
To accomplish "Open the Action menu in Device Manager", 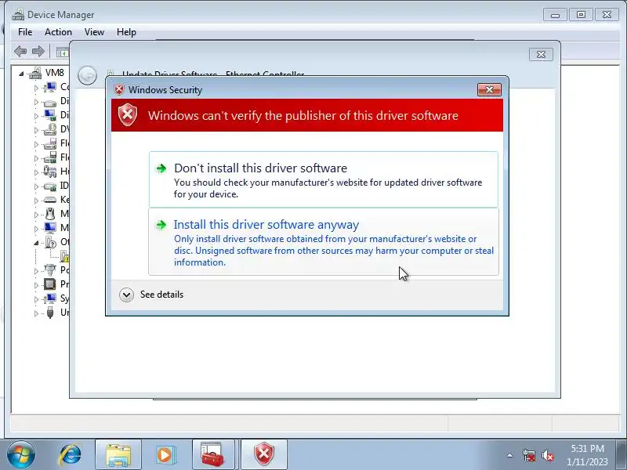I will pos(58,32).
